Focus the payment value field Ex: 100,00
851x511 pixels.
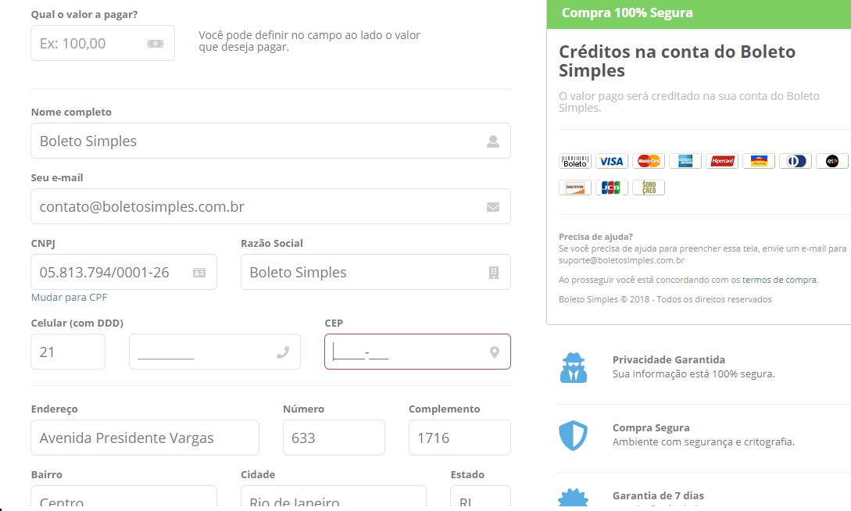(x=102, y=43)
